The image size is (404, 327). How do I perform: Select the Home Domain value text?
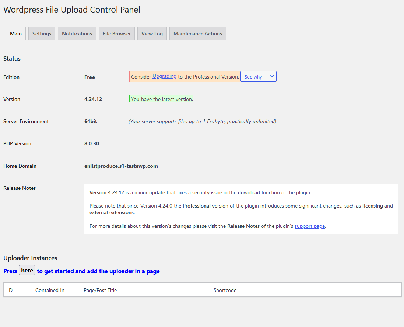pos(121,166)
